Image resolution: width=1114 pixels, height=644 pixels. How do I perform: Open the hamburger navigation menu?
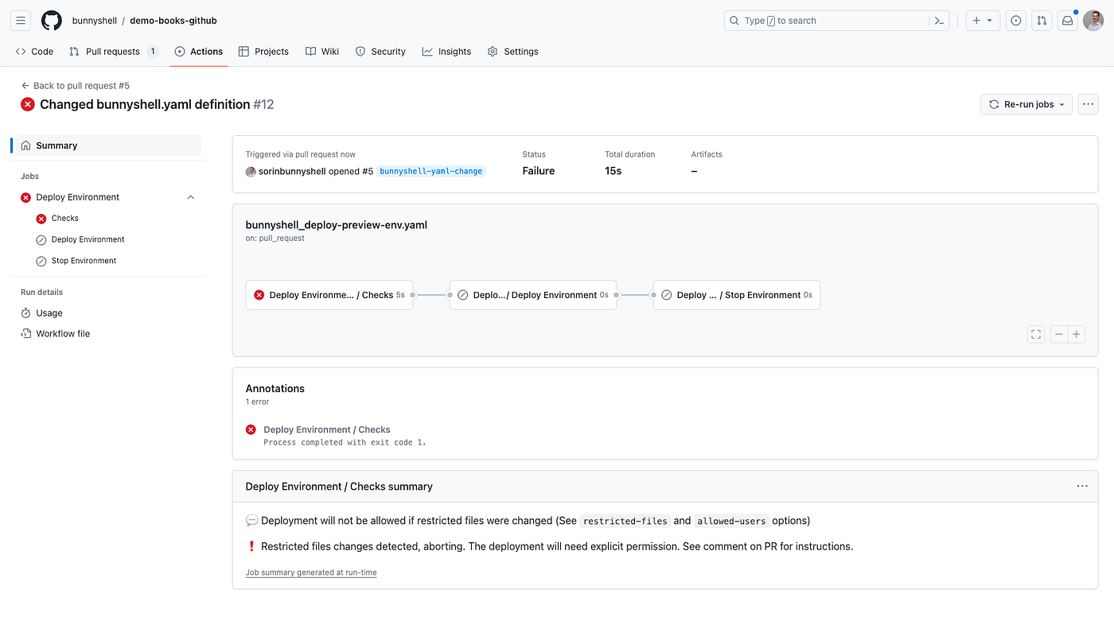point(21,21)
